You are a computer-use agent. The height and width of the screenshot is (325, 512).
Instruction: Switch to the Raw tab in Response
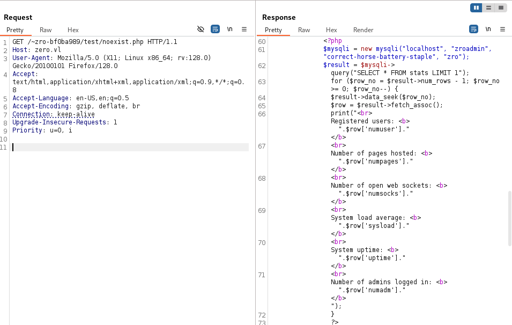tap(304, 30)
